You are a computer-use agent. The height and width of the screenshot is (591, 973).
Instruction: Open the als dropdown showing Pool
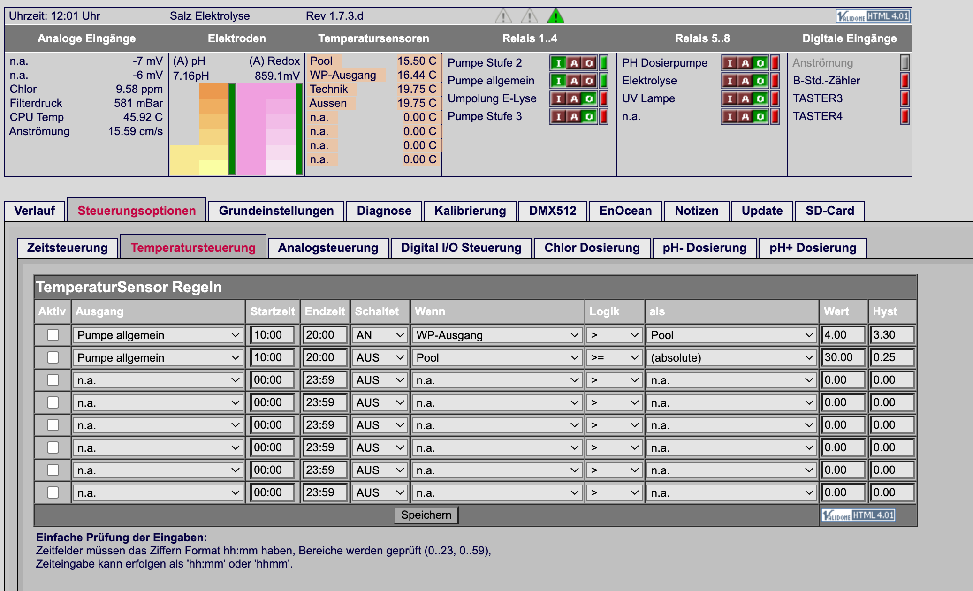(731, 335)
